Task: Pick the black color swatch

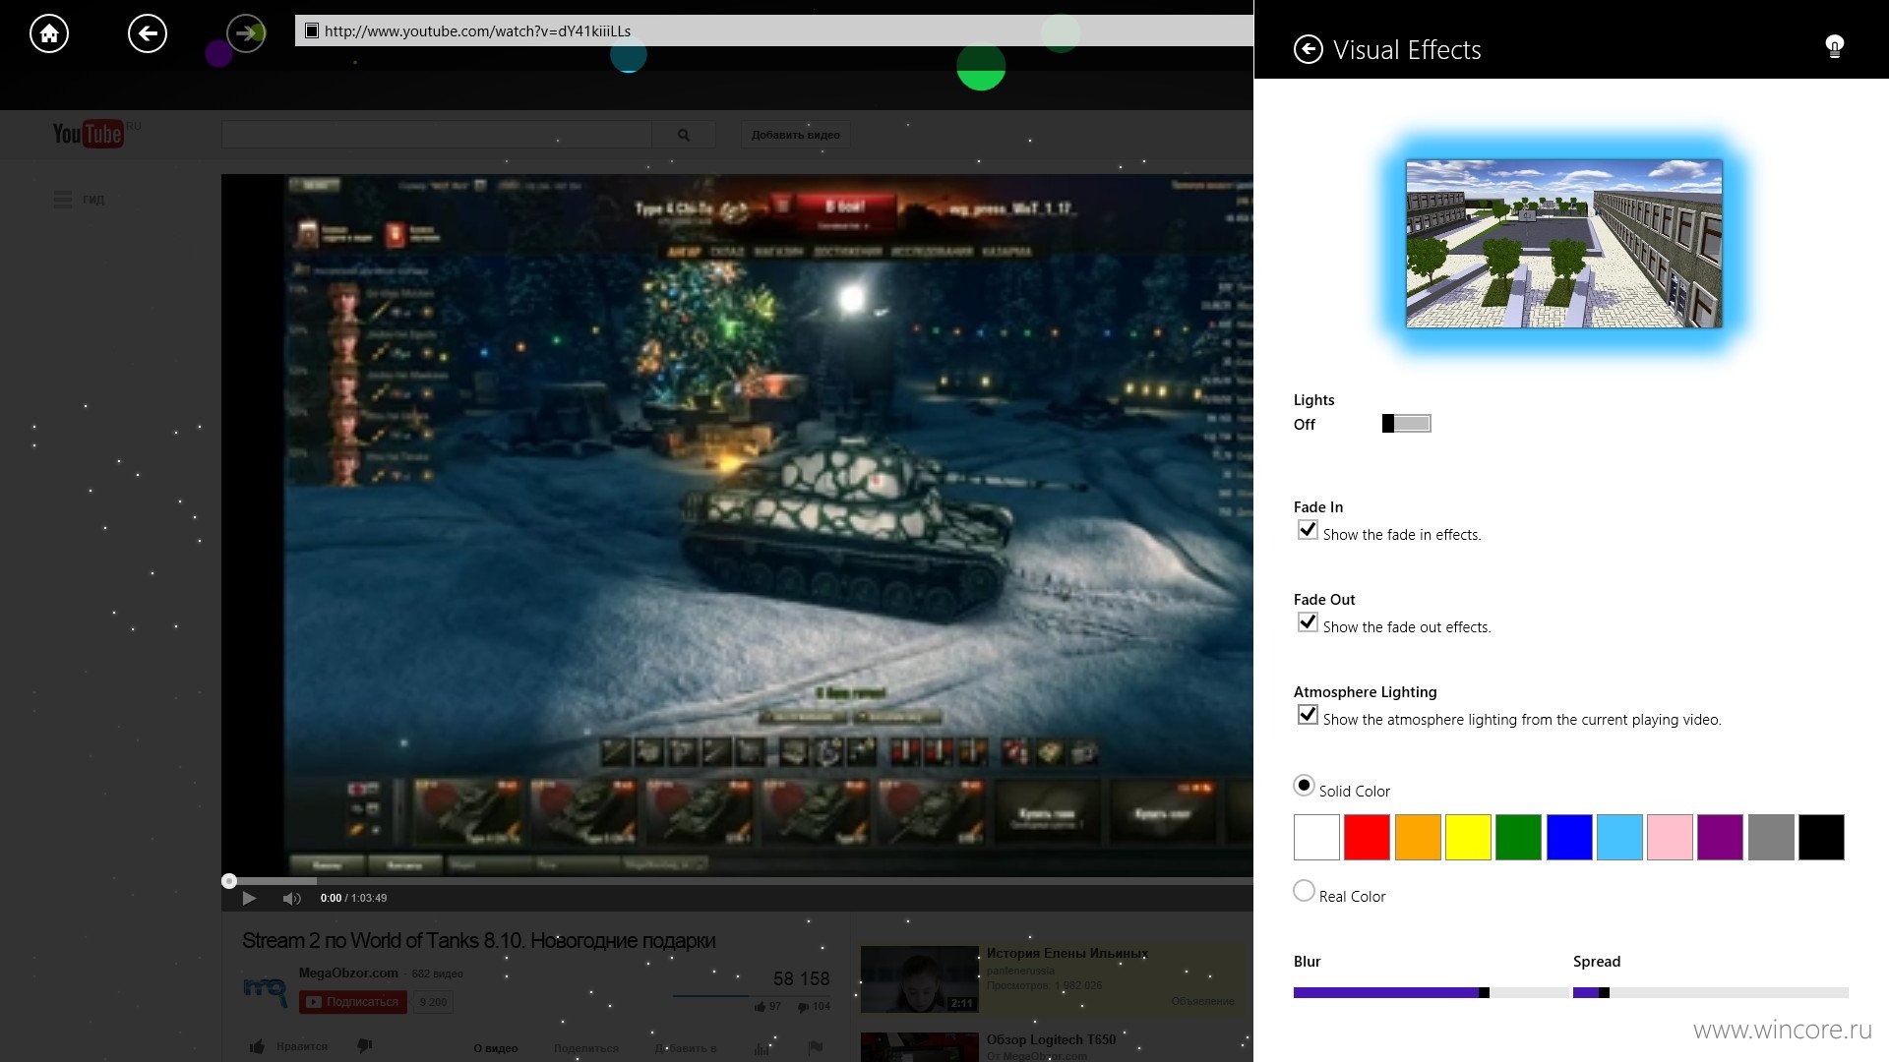Action: coord(1821,838)
